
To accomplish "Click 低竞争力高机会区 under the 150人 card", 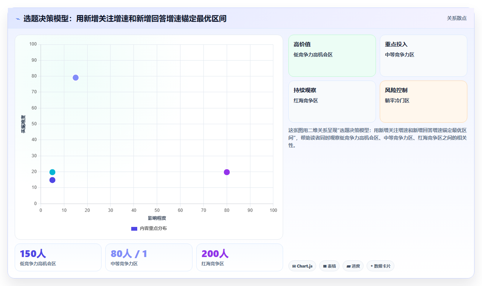I will click(38, 264).
